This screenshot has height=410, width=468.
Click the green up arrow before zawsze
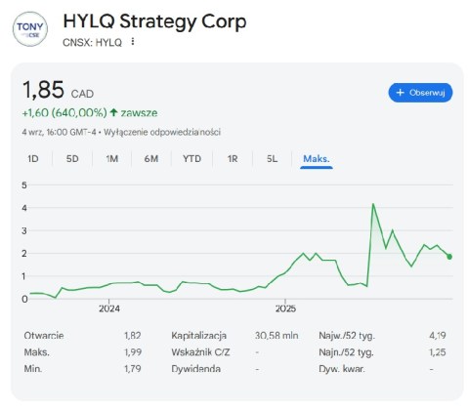click(113, 112)
